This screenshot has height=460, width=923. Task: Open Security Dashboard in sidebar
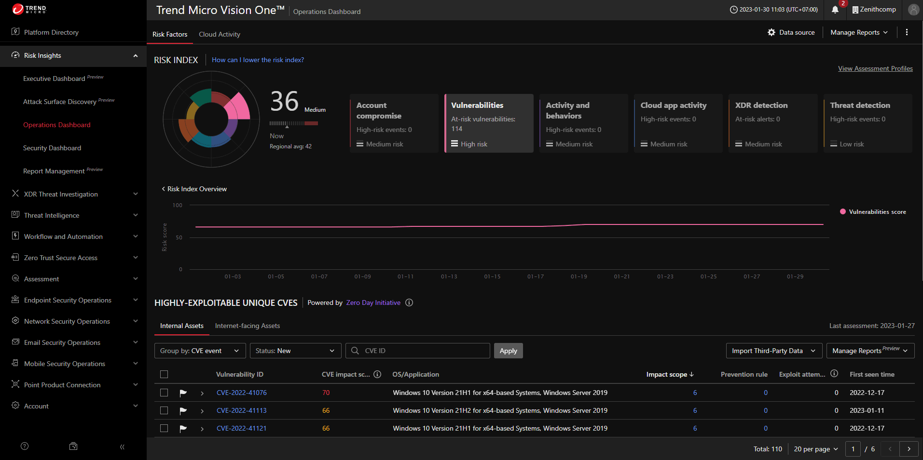click(x=52, y=148)
